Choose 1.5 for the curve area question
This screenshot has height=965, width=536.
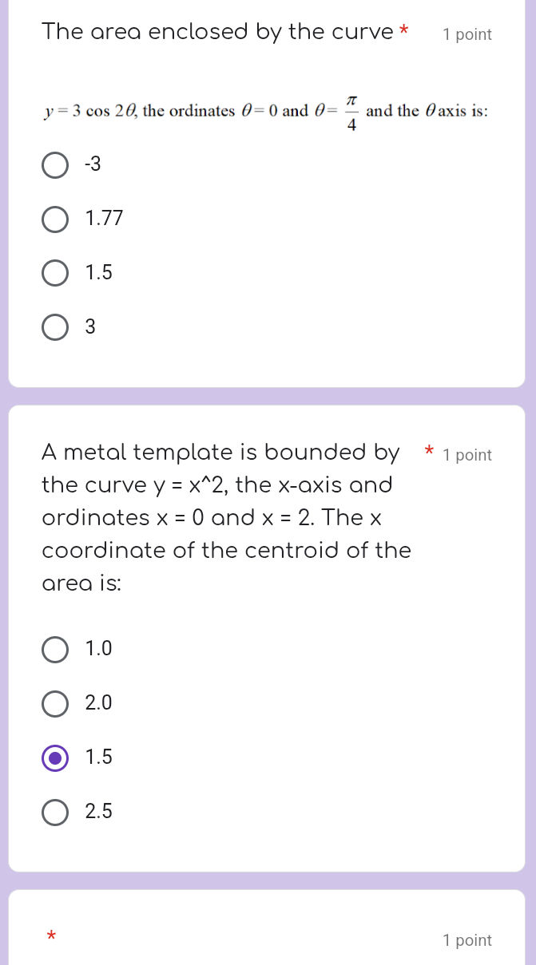pos(54,273)
